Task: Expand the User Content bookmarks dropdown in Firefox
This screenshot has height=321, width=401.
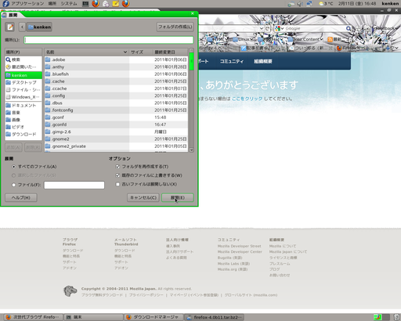Action: click(321, 39)
